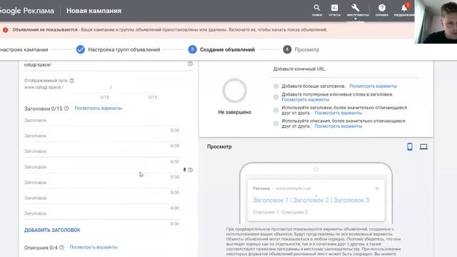
Task: Open Посмотреть варианты for popular keywords suggestion
Action: click(x=306, y=99)
